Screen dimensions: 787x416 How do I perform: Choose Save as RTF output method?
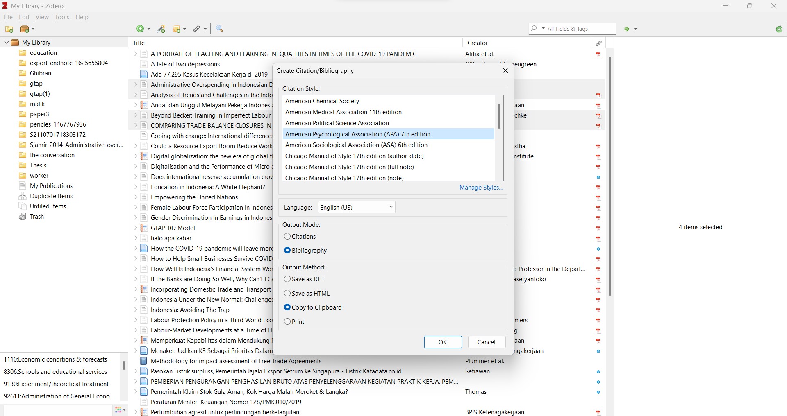point(287,279)
